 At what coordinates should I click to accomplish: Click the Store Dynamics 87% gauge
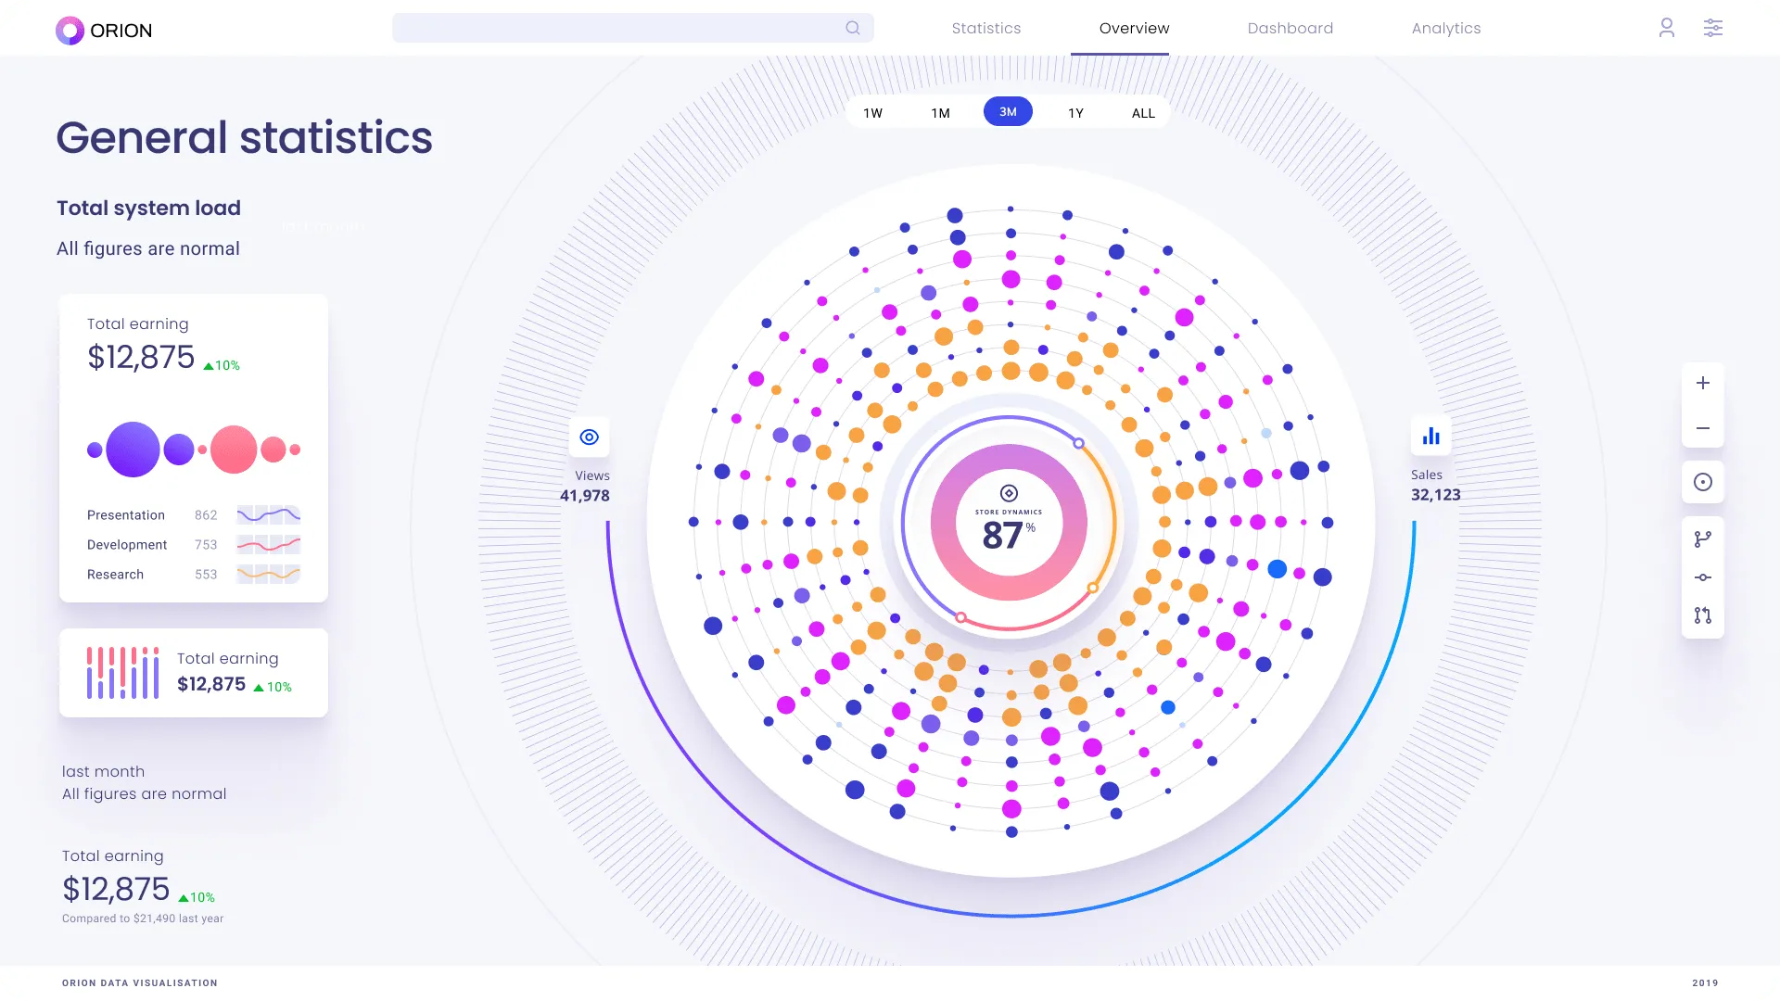coord(1009,524)
